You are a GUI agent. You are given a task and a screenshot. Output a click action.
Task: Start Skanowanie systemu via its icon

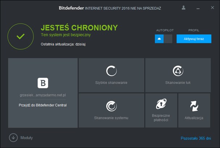coord(111,106)
